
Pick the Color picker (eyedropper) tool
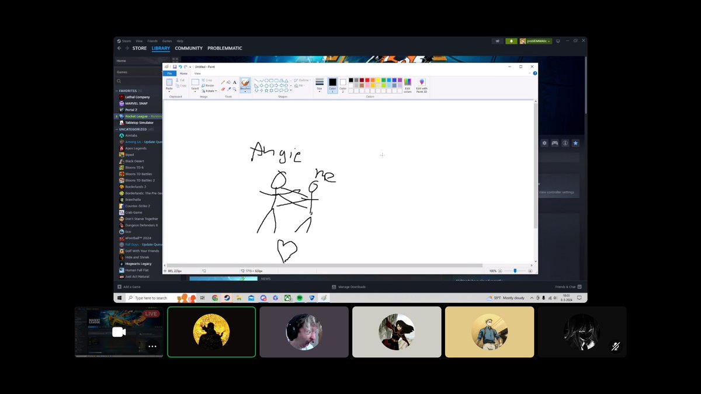(229, 89)
